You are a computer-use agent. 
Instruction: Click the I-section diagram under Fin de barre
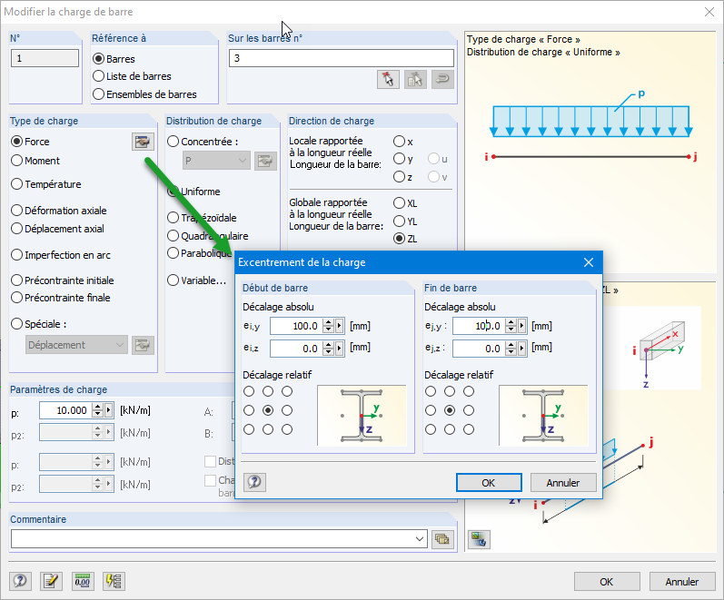click(543, 416)
